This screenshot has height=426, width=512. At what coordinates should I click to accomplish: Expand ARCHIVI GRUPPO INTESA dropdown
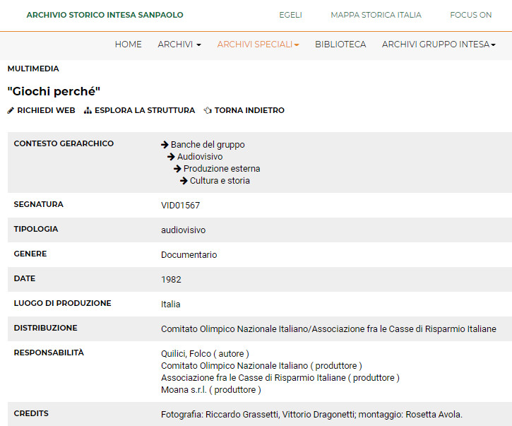click(x=439, y=45)
